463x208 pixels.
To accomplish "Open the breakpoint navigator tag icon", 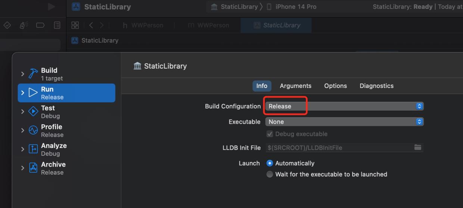I will pos(40,25).
